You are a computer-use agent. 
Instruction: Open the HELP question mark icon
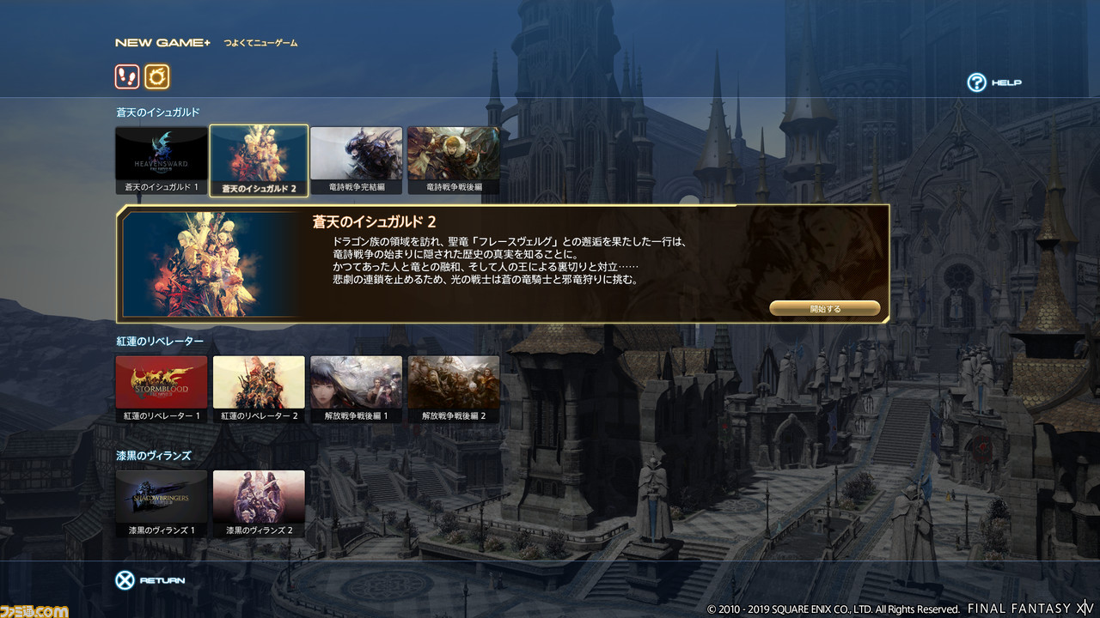point(976,82)
